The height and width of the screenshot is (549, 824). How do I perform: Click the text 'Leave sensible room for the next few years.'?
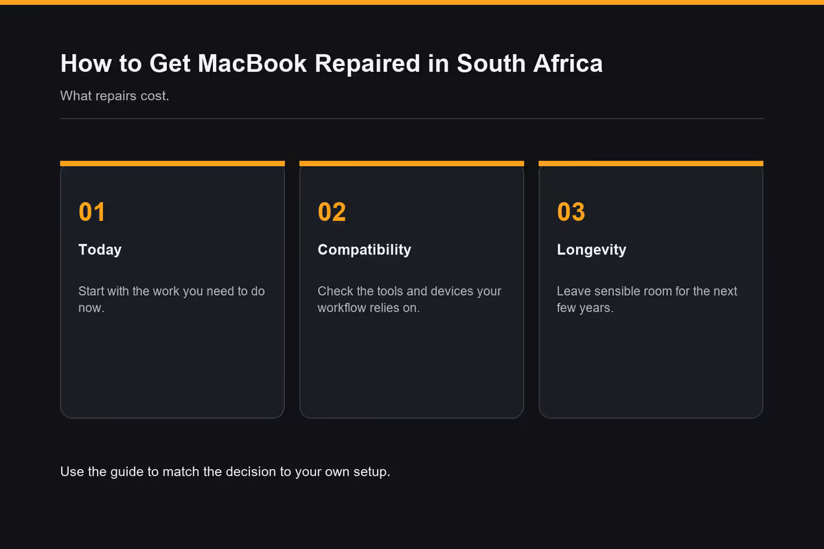(x=647, y=299)
